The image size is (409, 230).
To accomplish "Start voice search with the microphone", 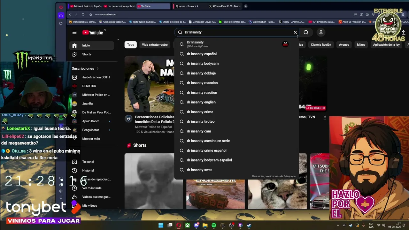I will (321, 32).
